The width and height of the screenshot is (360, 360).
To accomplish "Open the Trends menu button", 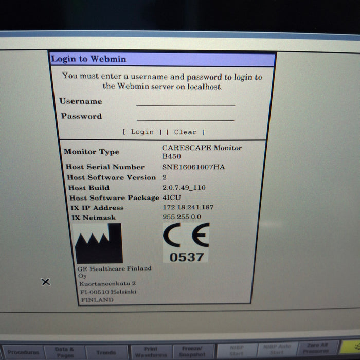I will pyautogui.click(x=106, y=352).
